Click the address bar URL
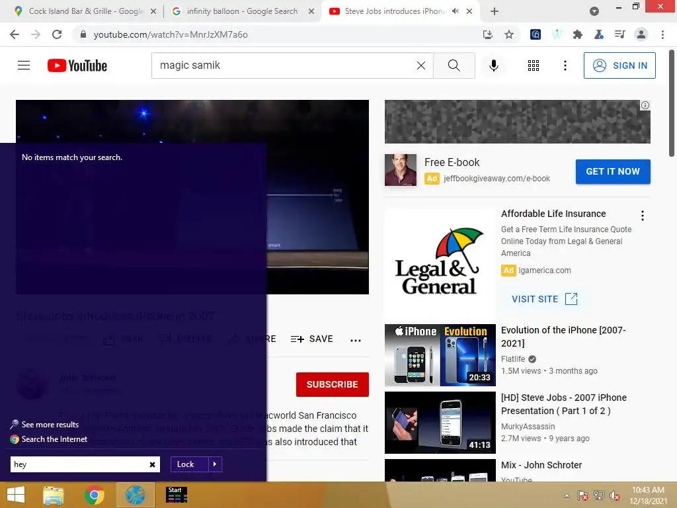Image resolution: width=677 pixels, height=508 pixels. click(x=171, y=34)
